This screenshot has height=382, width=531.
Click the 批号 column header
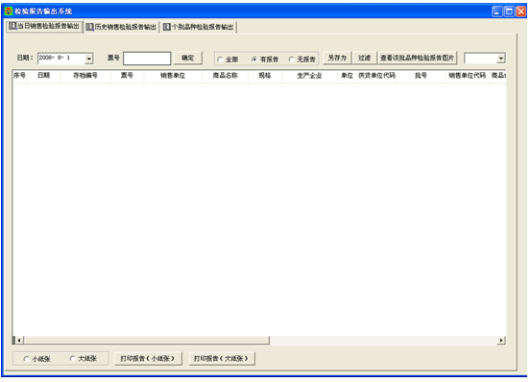[x=421, y=76]
